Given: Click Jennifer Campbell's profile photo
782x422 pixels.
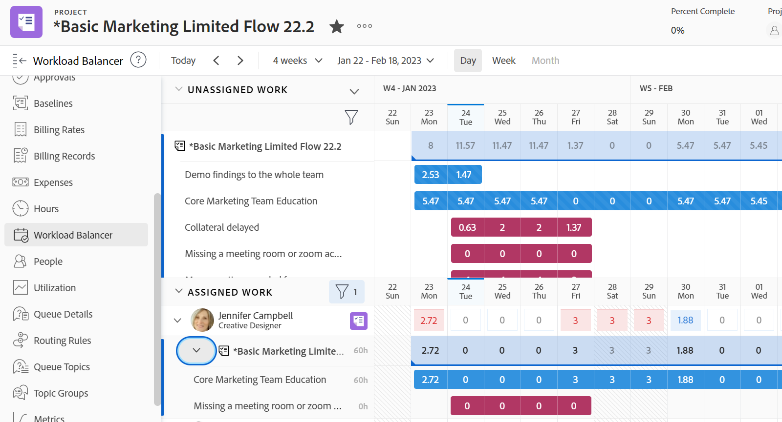Looking at the screenshot, I should point(202,320).
